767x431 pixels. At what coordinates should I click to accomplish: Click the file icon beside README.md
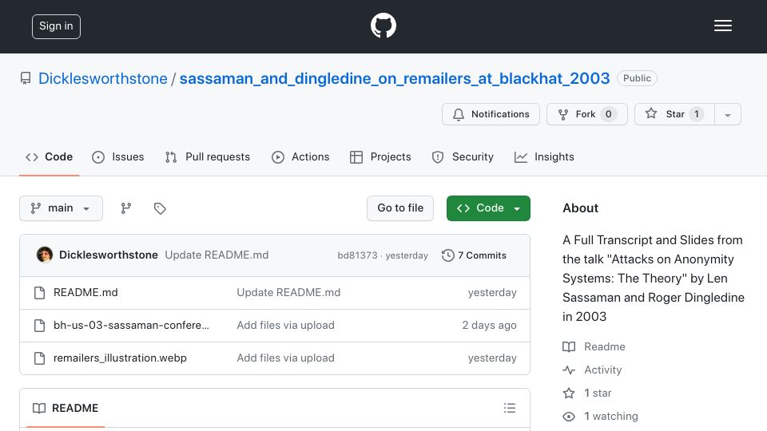coord(40,293)
